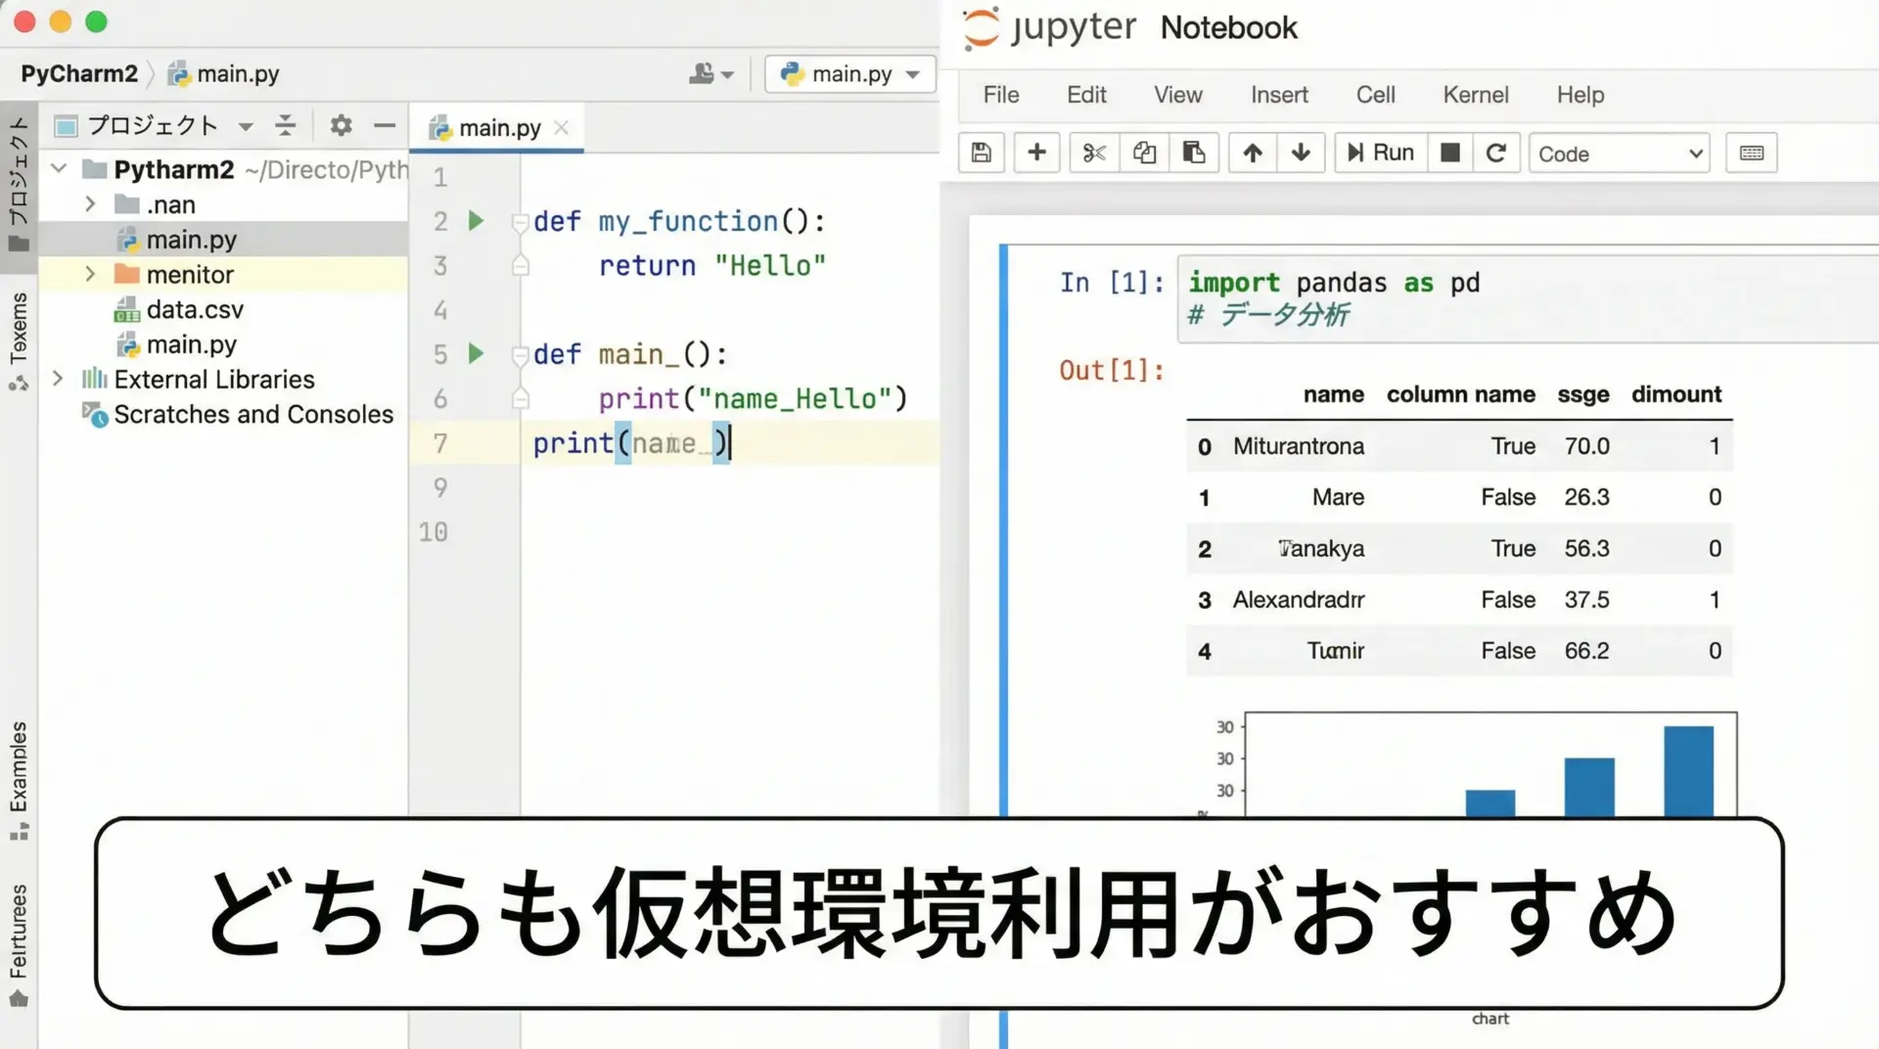Open the Cell menu in Jupyter
Image resolution: width=1879 pixels, height=1049 pixels.
point(1375,95)
